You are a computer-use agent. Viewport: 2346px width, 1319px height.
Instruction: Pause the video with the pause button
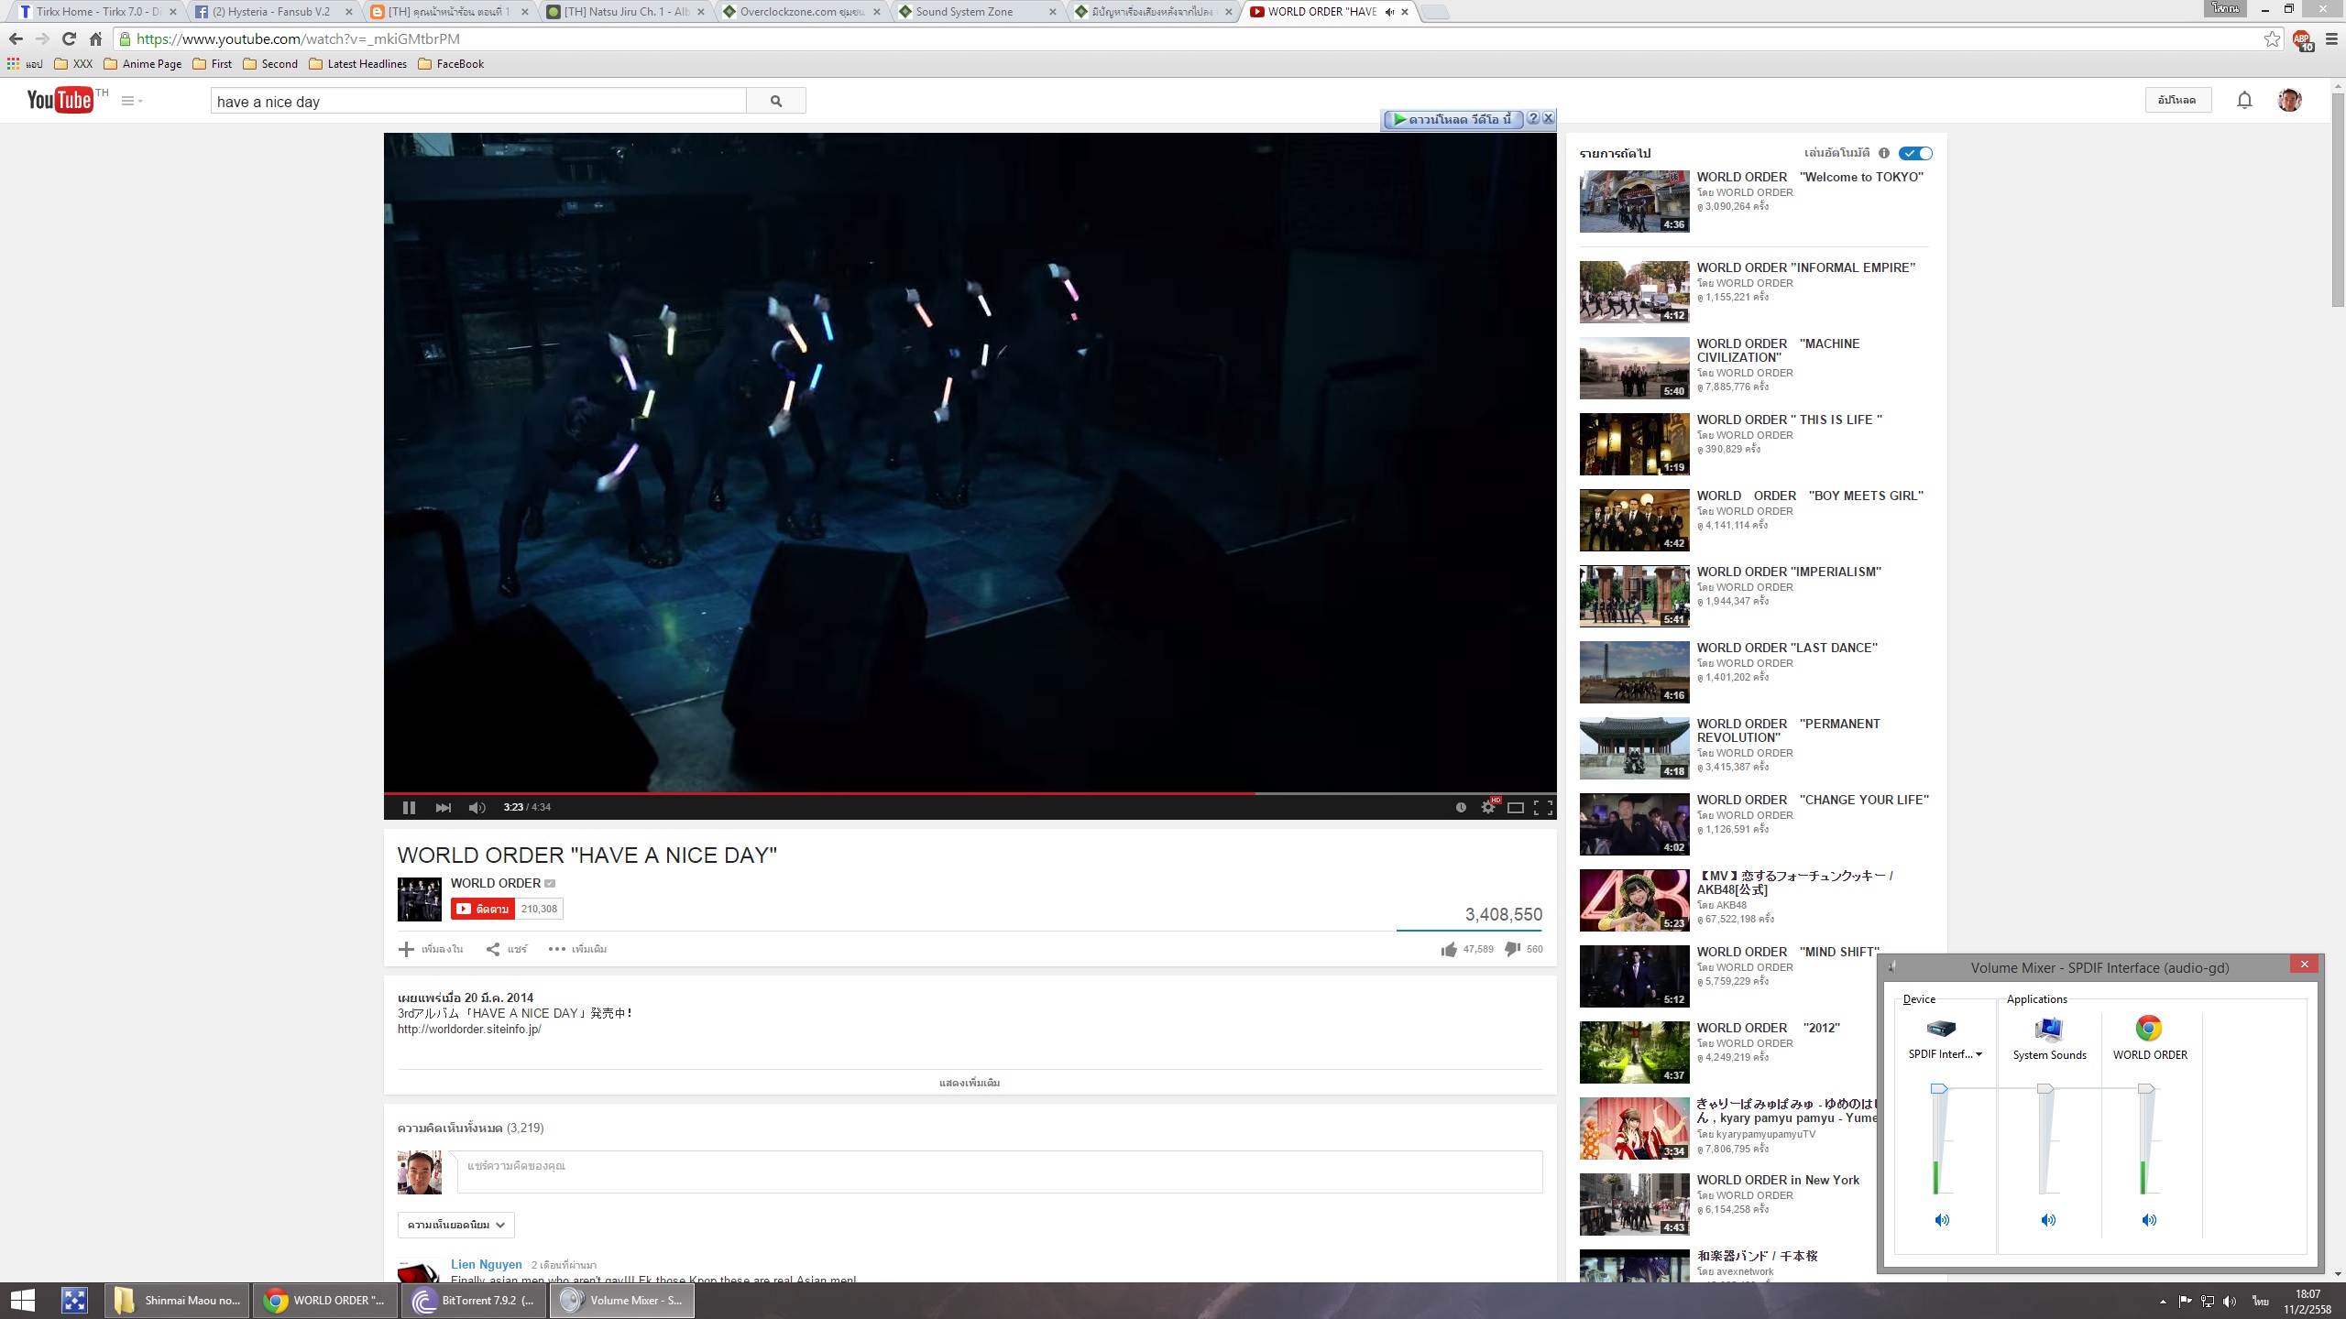click(x=409, y=807)
